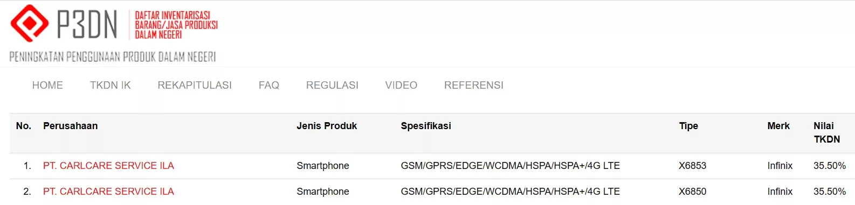Screen dimensions: 855x205
Task: Open the HOME menu item
Action: coord(47,85)
